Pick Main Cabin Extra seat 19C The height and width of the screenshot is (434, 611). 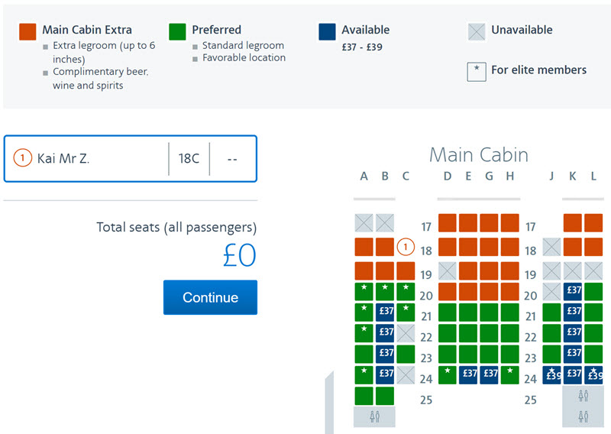[406, 270]
